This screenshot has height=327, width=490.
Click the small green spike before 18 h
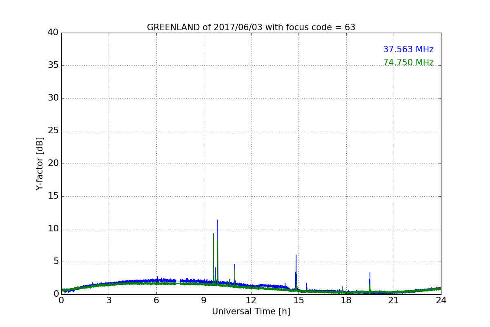(342, 289)
